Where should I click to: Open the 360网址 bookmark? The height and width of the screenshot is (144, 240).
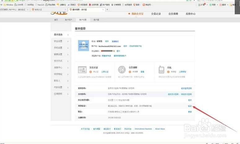click(x=29, y=5)
